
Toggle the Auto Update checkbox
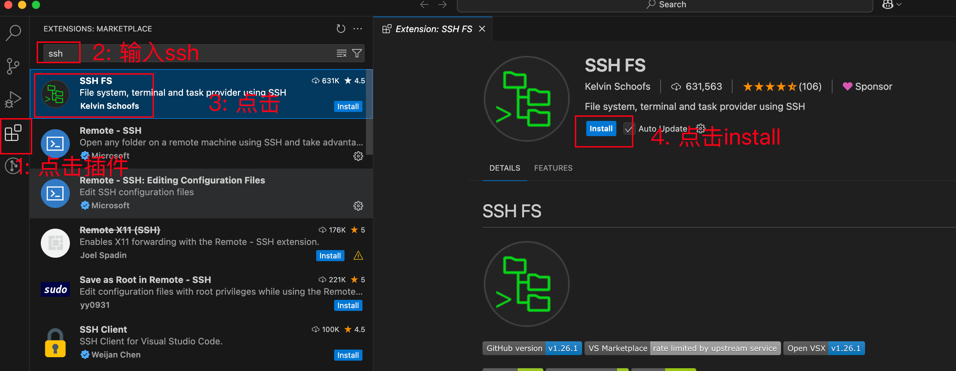[628, 129]
